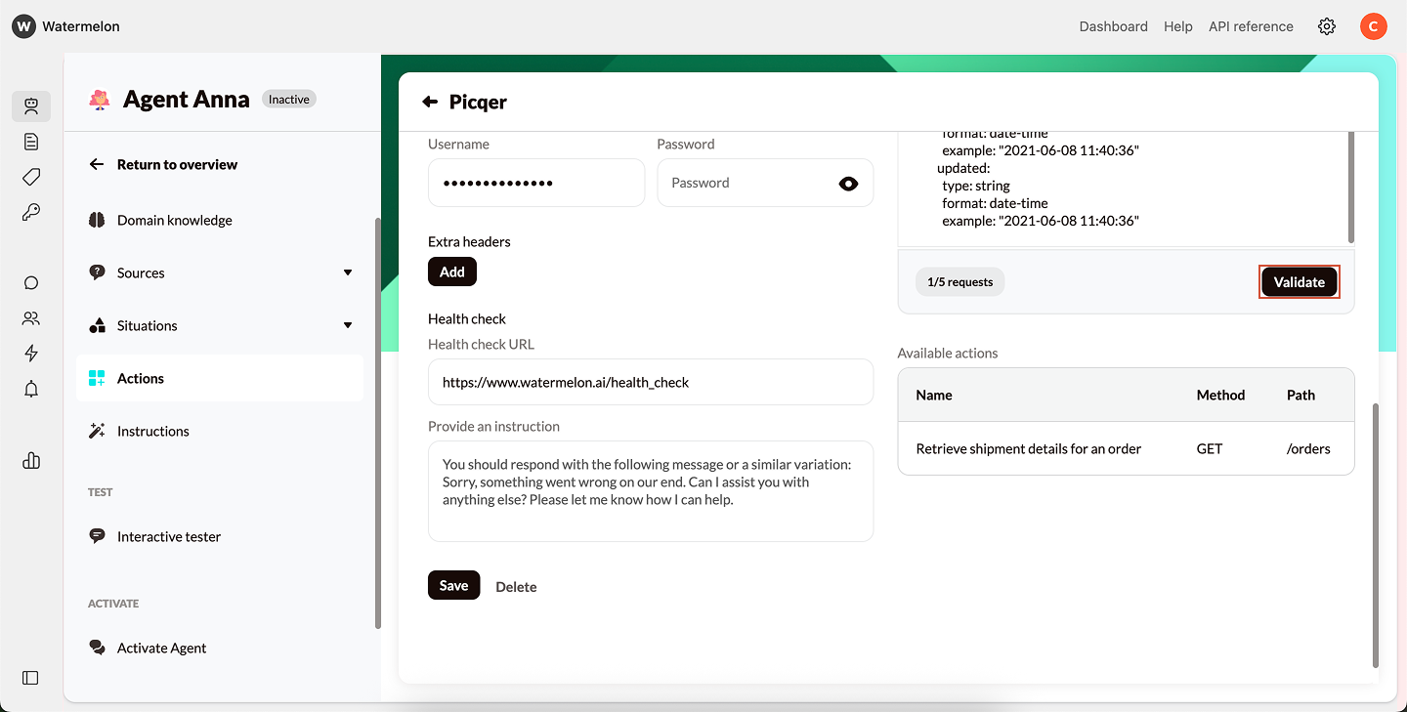This screenshot has height=712, width=1407.
Task: Open the API reference from the top navigation
Action: (x=1250, y=26)
